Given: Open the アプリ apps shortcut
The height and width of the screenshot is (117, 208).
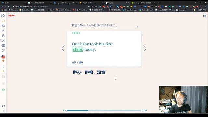Looking at the screenshot, I should click(4, 10).
